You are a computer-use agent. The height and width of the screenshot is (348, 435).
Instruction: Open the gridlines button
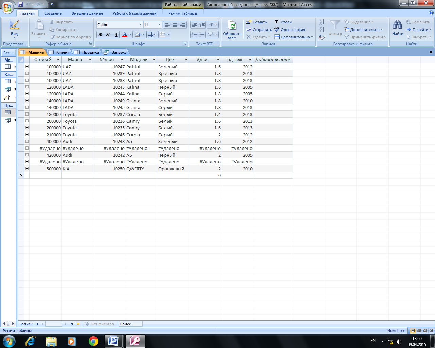click(x=152, y=34)
